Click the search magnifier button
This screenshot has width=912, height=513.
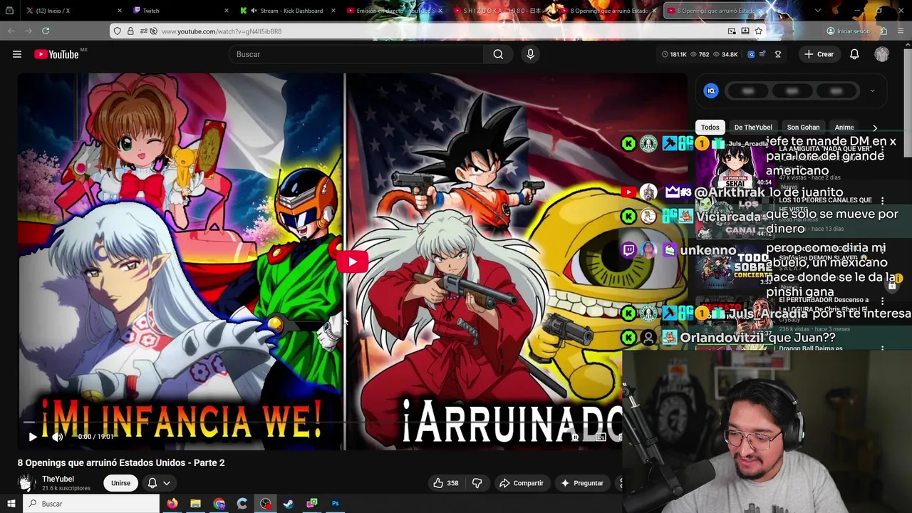coord(498,54)
